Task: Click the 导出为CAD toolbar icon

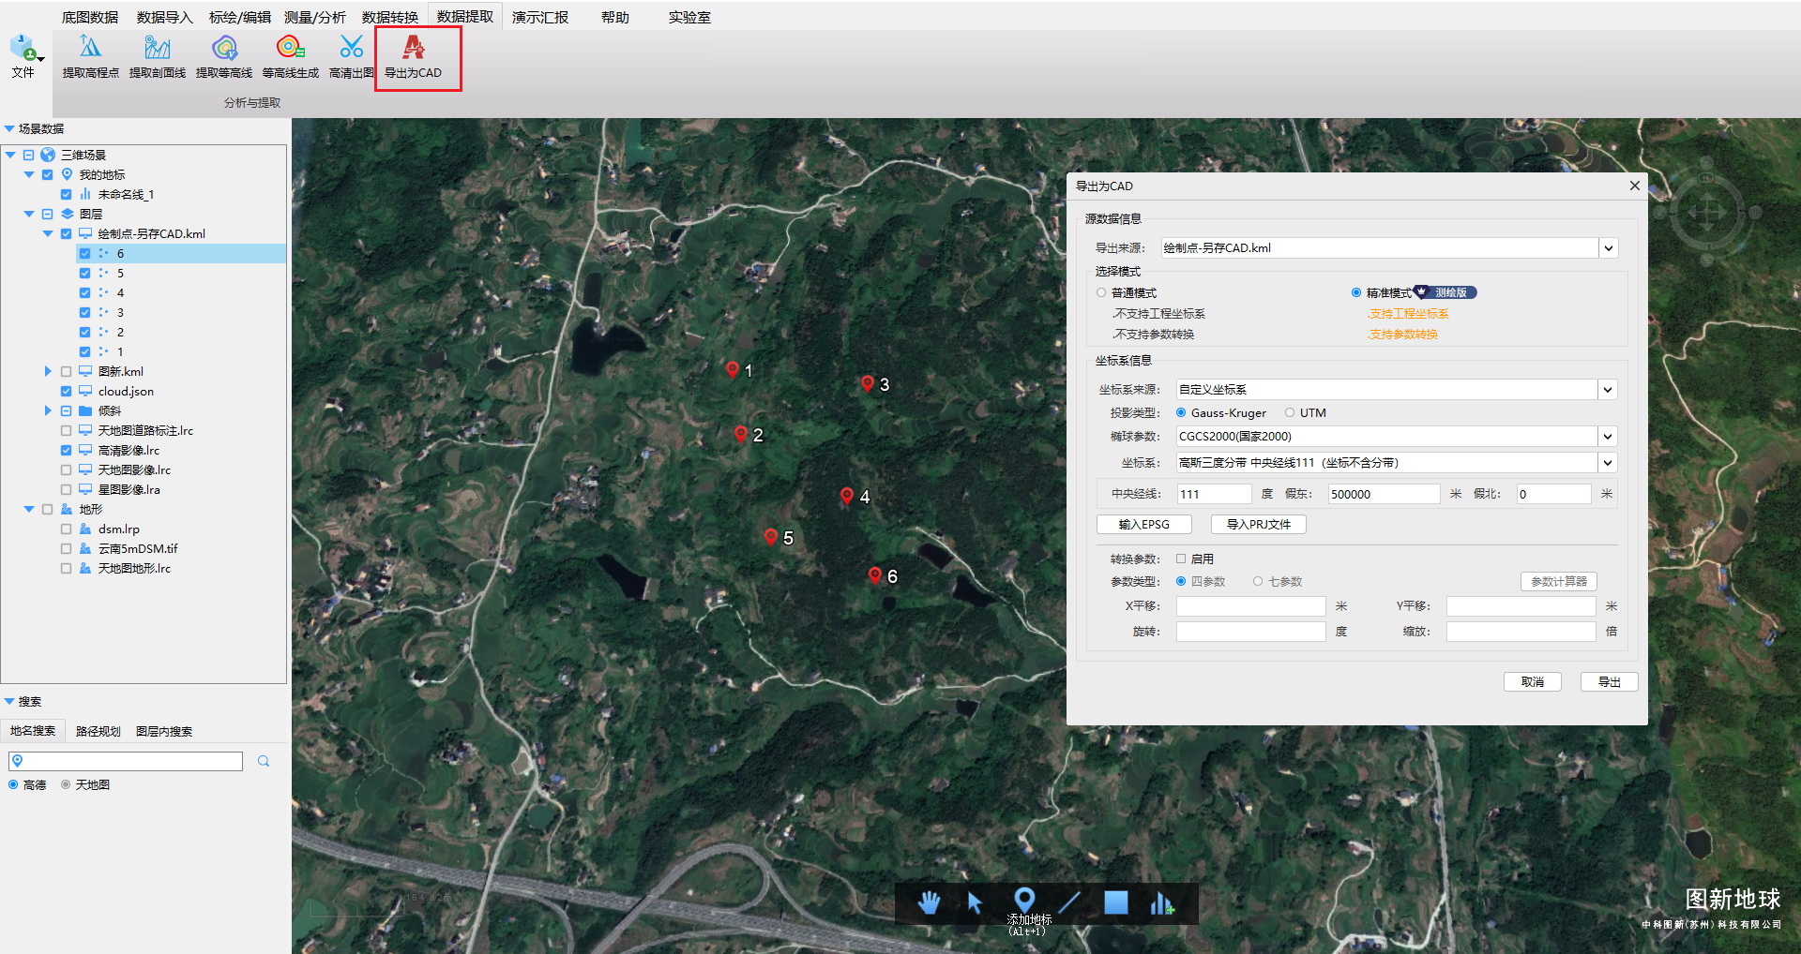Action: click(x=413, y=48)
